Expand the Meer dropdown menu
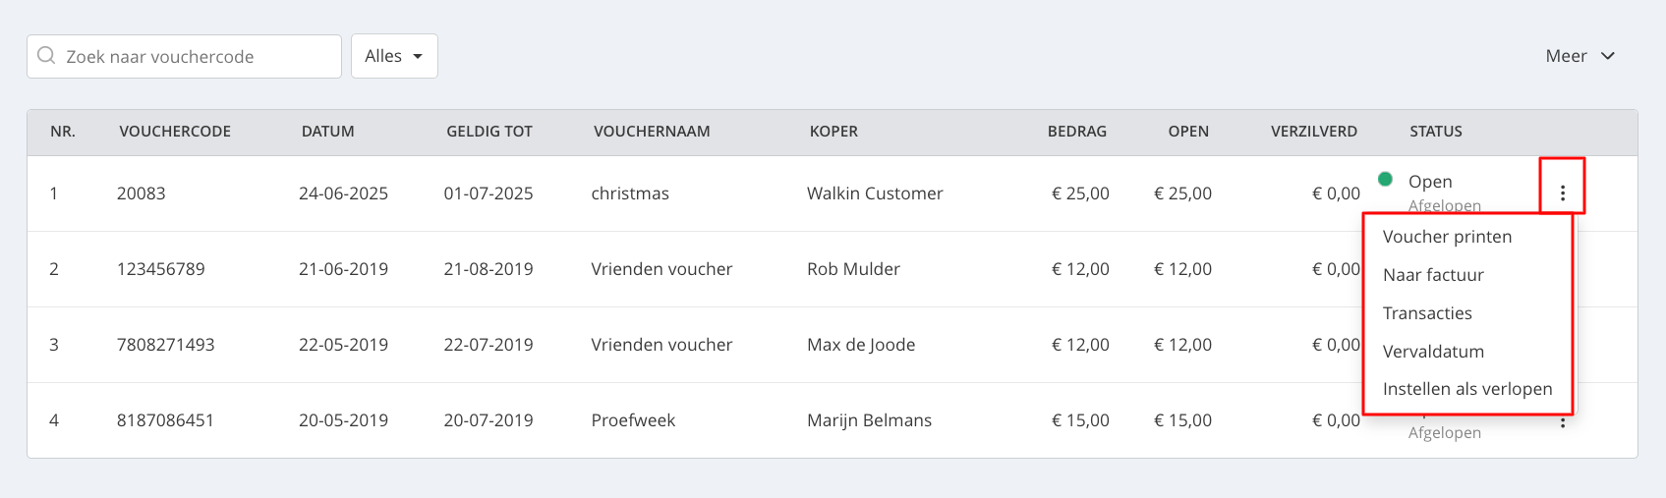The image size is (1666, 498). (x=1580, y=56)
